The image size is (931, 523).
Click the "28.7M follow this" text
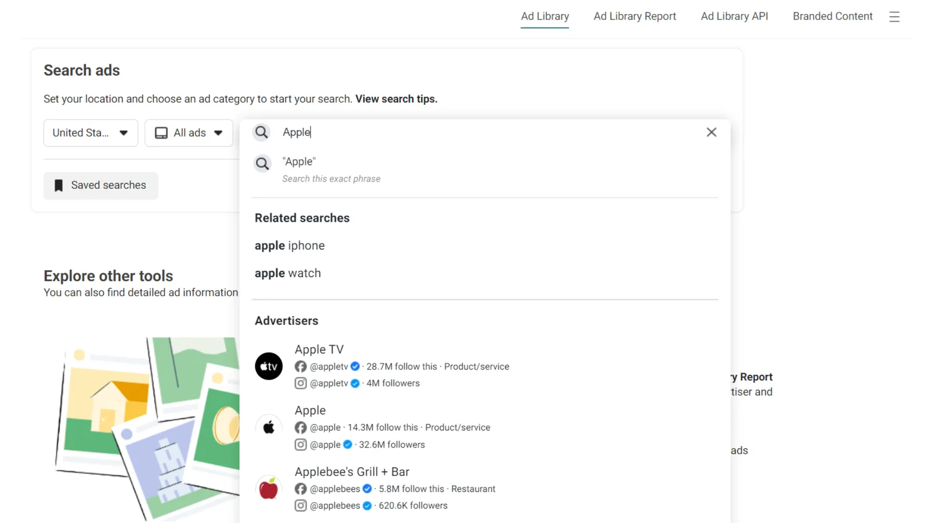pos(401,367)
